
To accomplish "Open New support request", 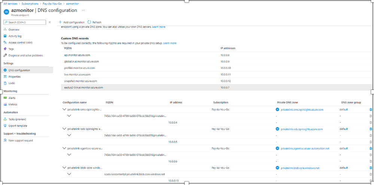I will 21,141.
